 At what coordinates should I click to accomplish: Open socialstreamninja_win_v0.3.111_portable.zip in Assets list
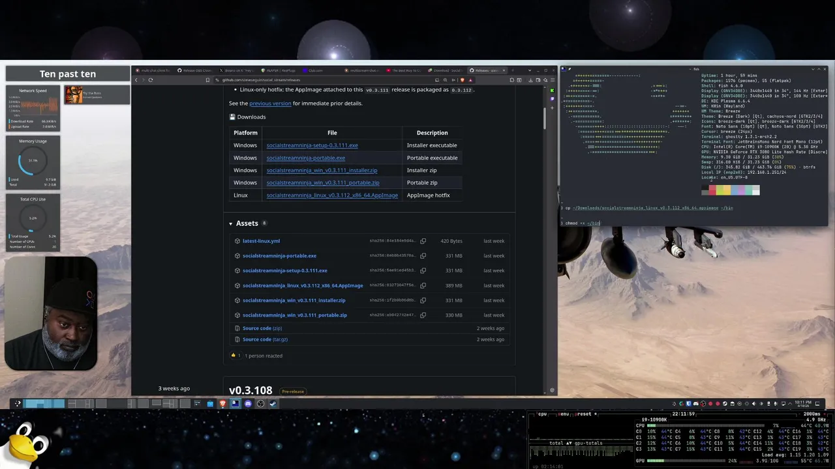coord(295,315)
